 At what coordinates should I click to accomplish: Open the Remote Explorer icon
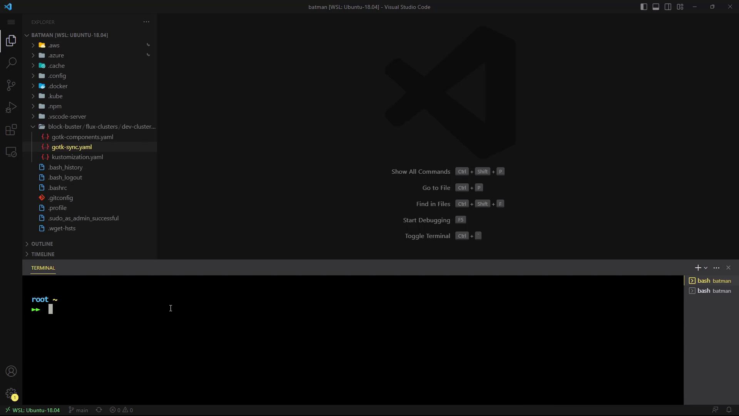pyautogui.click(x=11, y=152)
